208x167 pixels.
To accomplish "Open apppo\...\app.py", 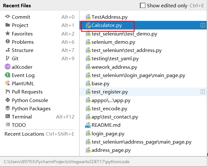I will 143,100.
